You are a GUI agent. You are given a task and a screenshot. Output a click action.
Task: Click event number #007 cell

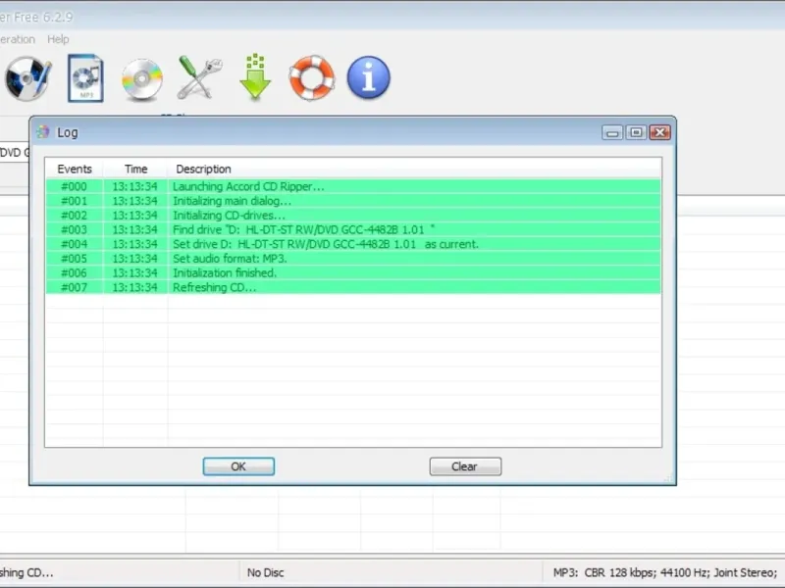tap(75, 287)
